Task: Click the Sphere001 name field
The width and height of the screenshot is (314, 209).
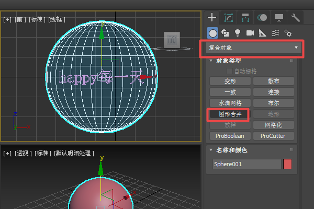Action: [246, 164]
